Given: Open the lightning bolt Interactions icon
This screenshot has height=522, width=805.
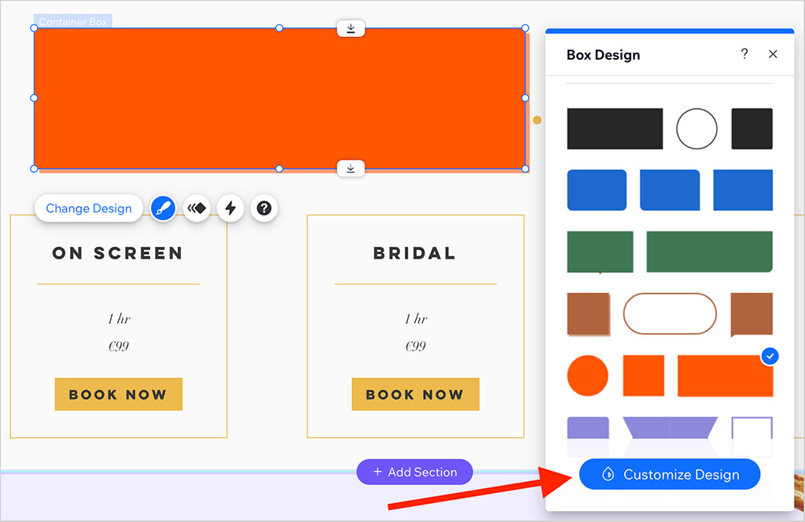Looking at the screenshot, I should tap(230, 208).
